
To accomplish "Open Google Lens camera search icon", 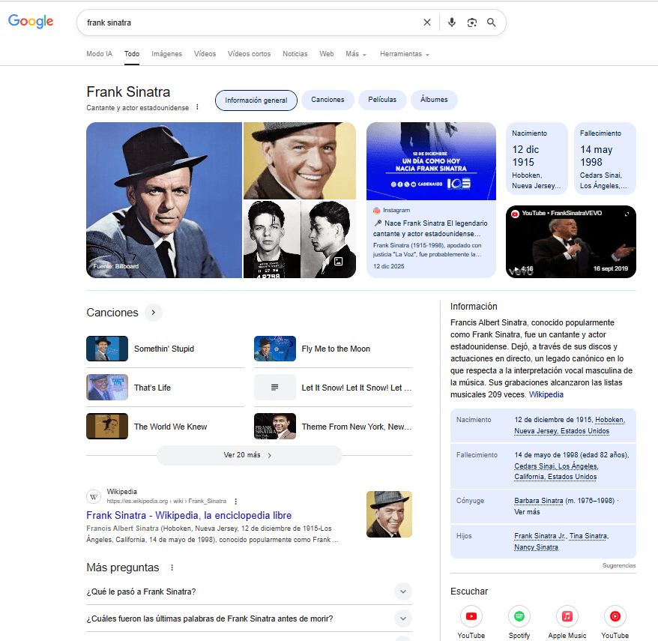I will coord(471,22).
